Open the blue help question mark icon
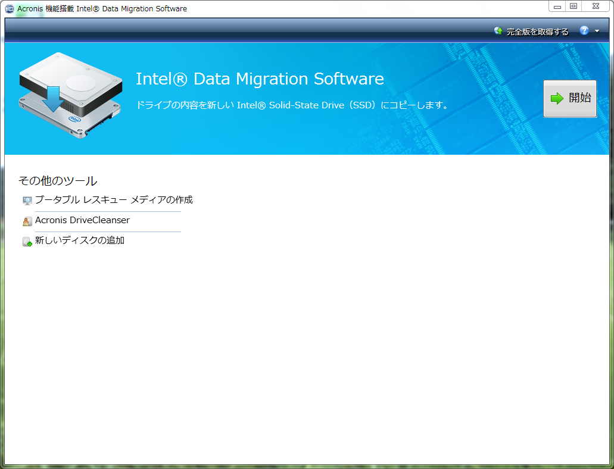 click(584, 30)
